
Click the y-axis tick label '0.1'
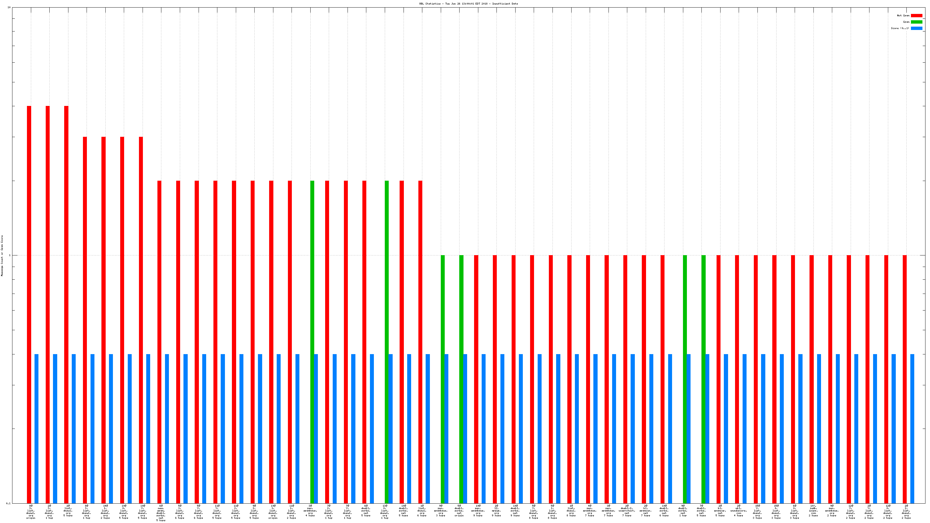8,503
